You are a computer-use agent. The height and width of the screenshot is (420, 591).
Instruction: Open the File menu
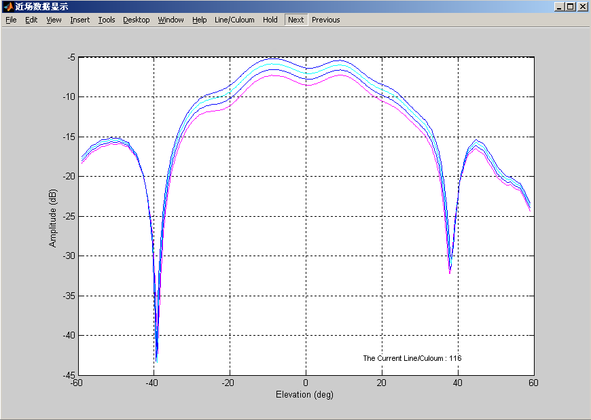click(11, 20)
